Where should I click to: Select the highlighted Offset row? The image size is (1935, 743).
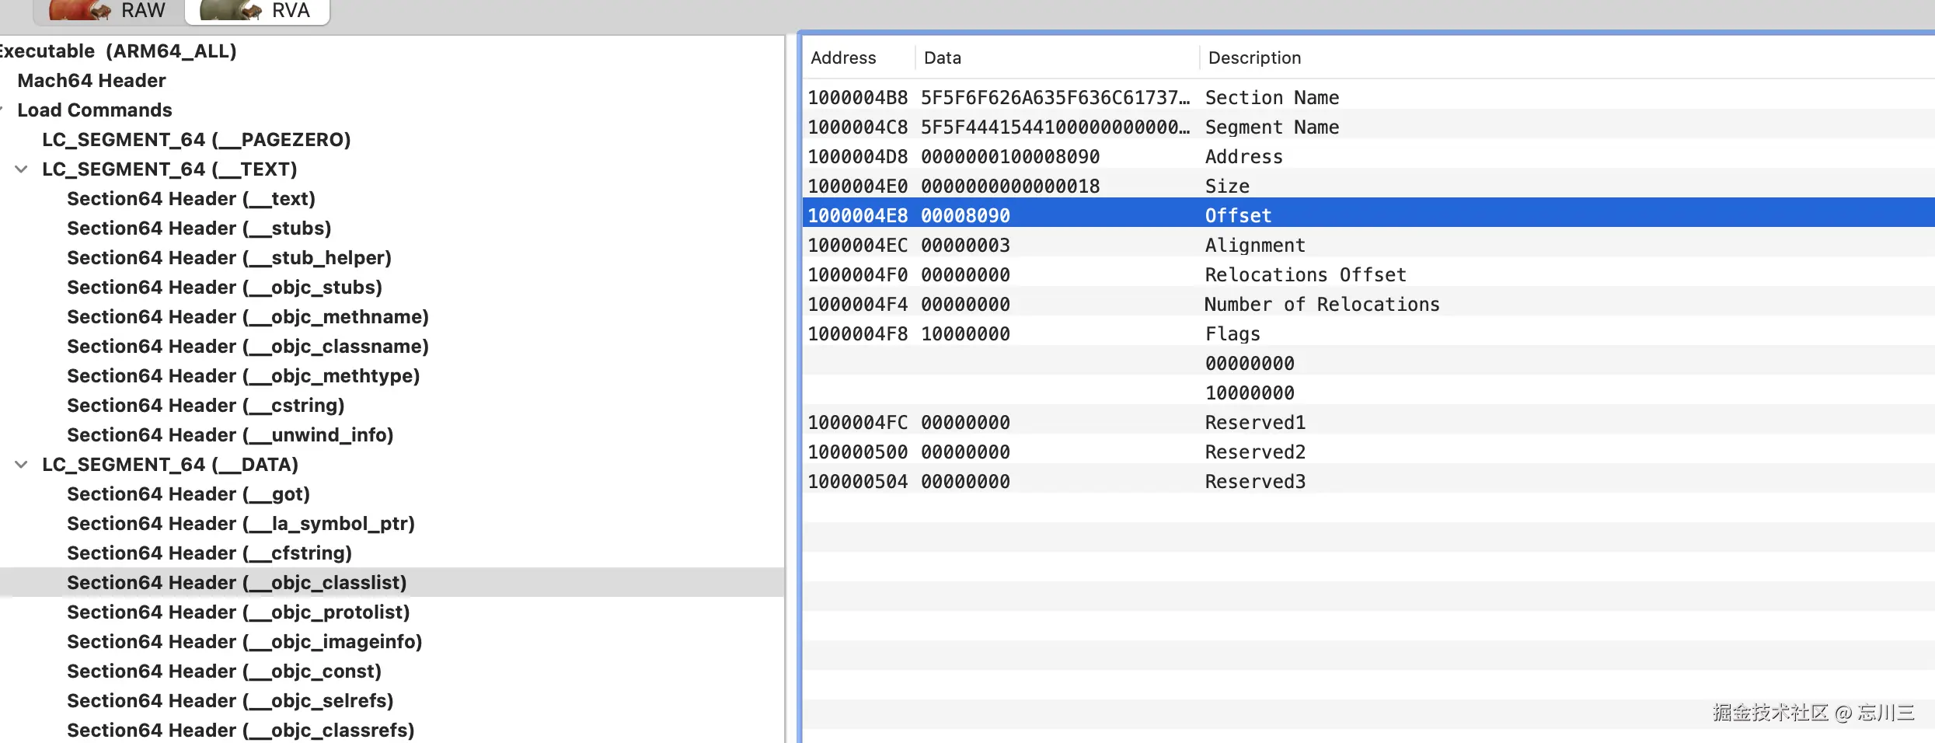click(1368, 212)
